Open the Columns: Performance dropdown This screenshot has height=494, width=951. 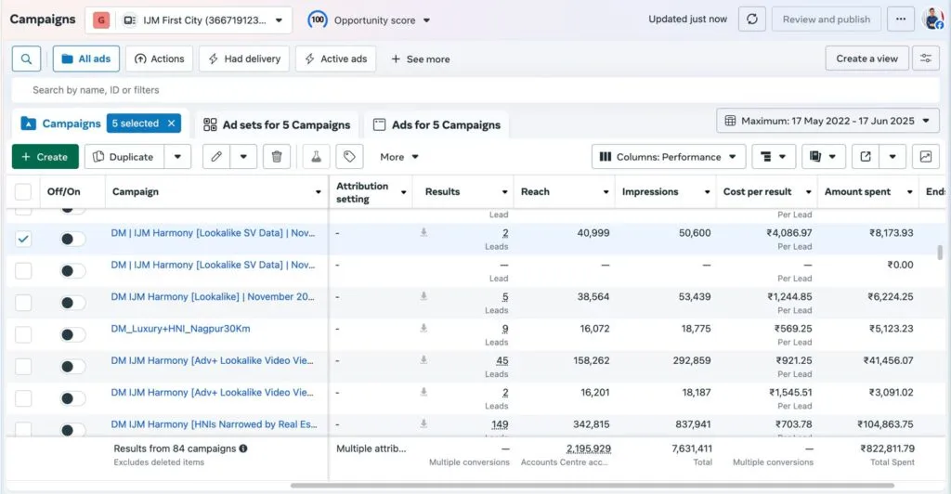(x=668, y=157)
